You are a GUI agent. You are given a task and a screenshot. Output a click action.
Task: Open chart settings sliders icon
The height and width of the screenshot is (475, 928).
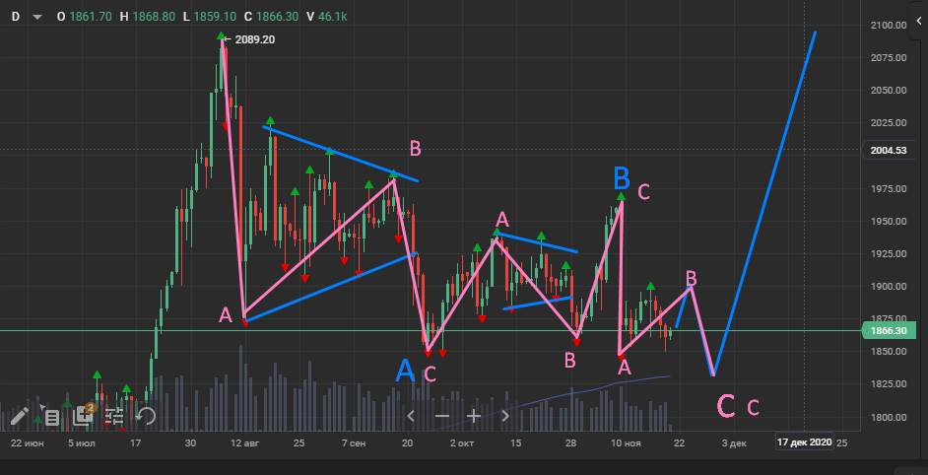[114, 417]
